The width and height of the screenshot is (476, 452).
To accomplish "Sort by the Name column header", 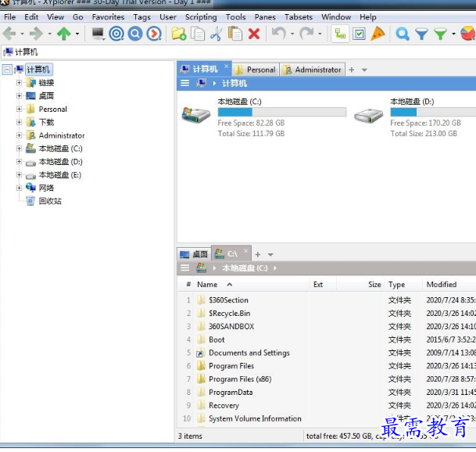I will click(207, 285).
